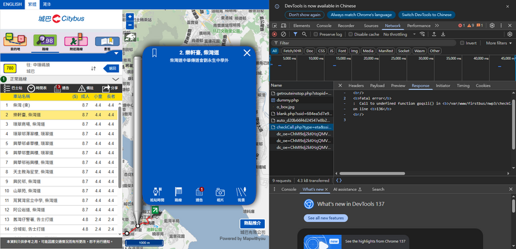Clear the network log

[284, 34]
